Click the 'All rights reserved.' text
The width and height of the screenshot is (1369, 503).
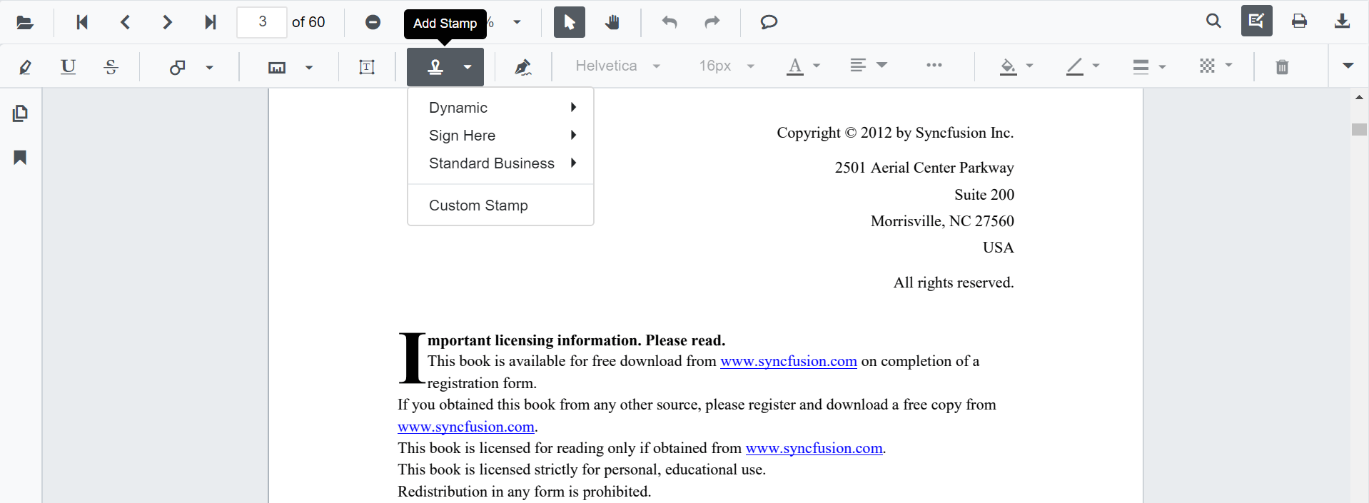tap(954, 283)
